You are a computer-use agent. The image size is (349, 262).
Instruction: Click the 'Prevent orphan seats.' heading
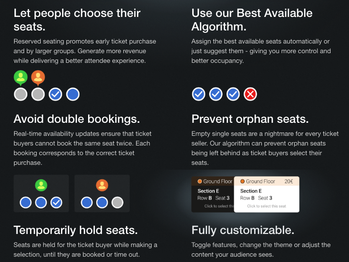coord(250,119)
